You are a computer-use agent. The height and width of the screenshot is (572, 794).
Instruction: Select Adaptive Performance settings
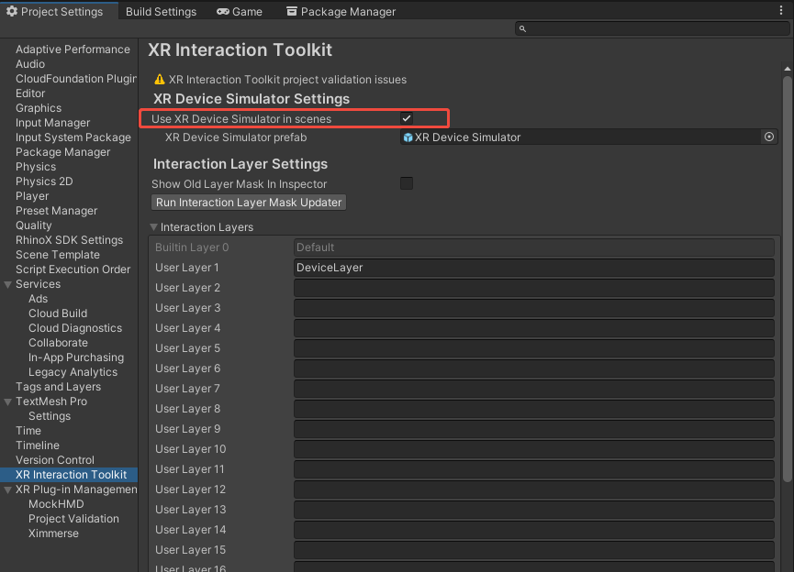(73, 49)
